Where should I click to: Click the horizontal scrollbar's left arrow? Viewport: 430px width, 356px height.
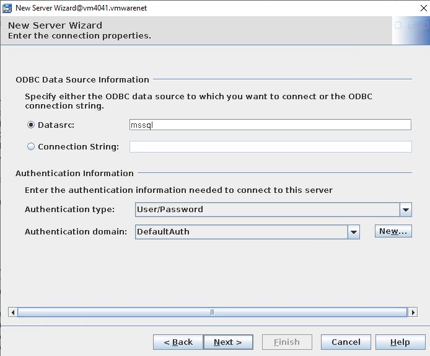[12, 312]
